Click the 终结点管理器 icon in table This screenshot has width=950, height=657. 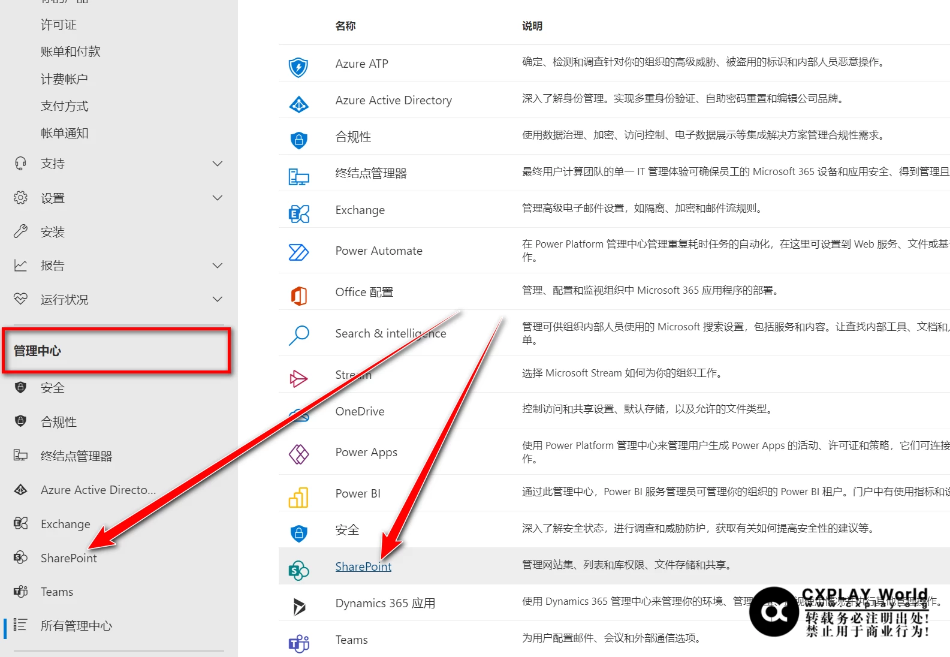(298, 177)
